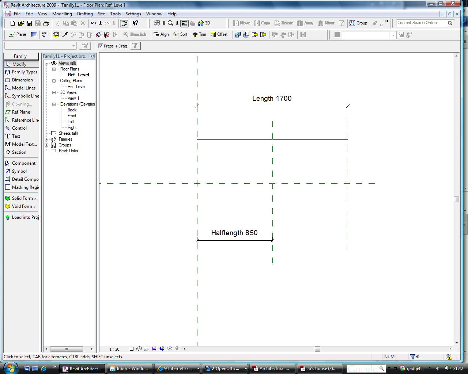Click Load into Projects icon

pos(21,217)
